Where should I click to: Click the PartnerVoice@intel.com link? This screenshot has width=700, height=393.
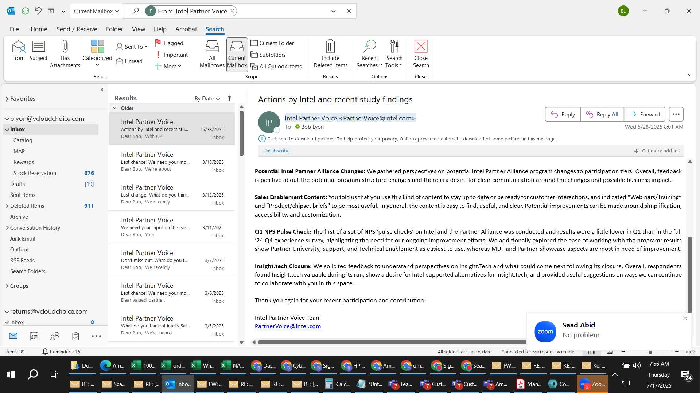click(288, 326)
